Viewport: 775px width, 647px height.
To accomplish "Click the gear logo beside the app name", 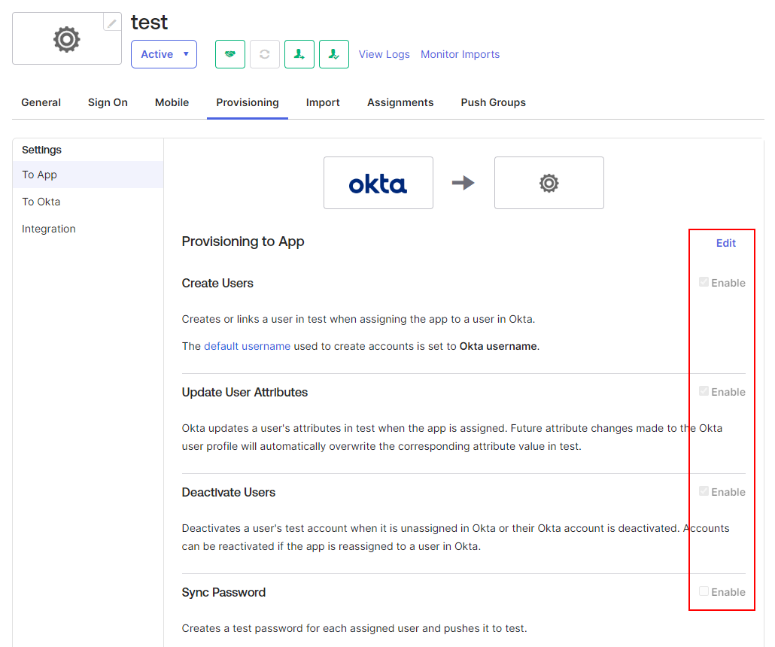I will 66,38.
